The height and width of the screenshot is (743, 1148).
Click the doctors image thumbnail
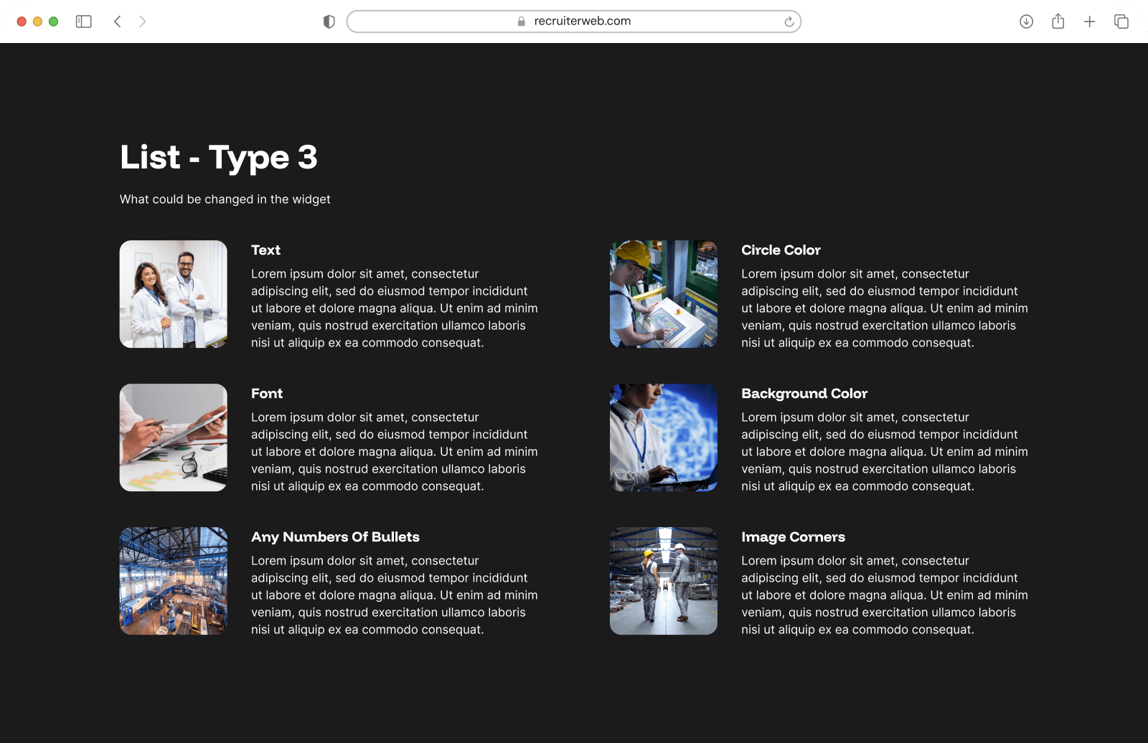pyautogui.click(x=174, y=294)
